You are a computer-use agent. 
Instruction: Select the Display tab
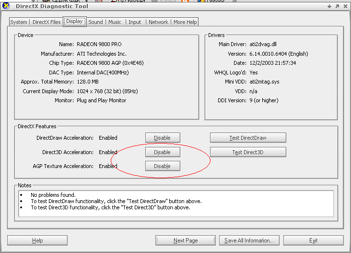pos(74,21)
